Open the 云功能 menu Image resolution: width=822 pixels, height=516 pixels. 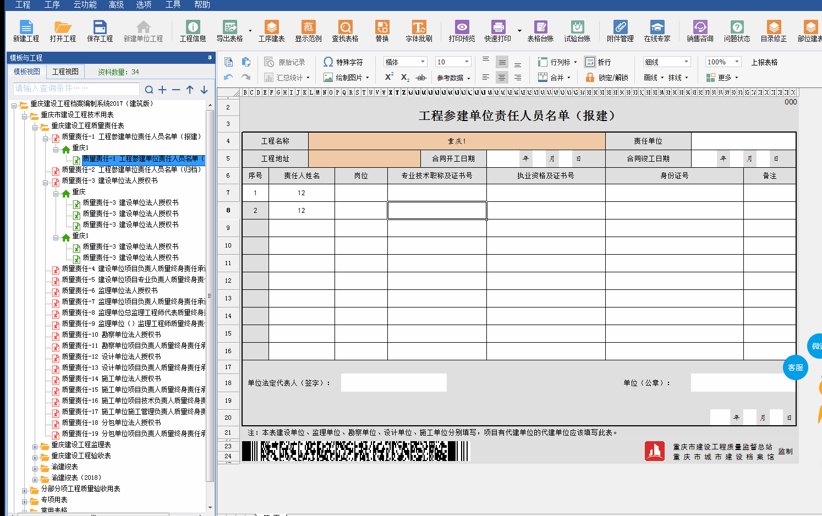(85, 4)
